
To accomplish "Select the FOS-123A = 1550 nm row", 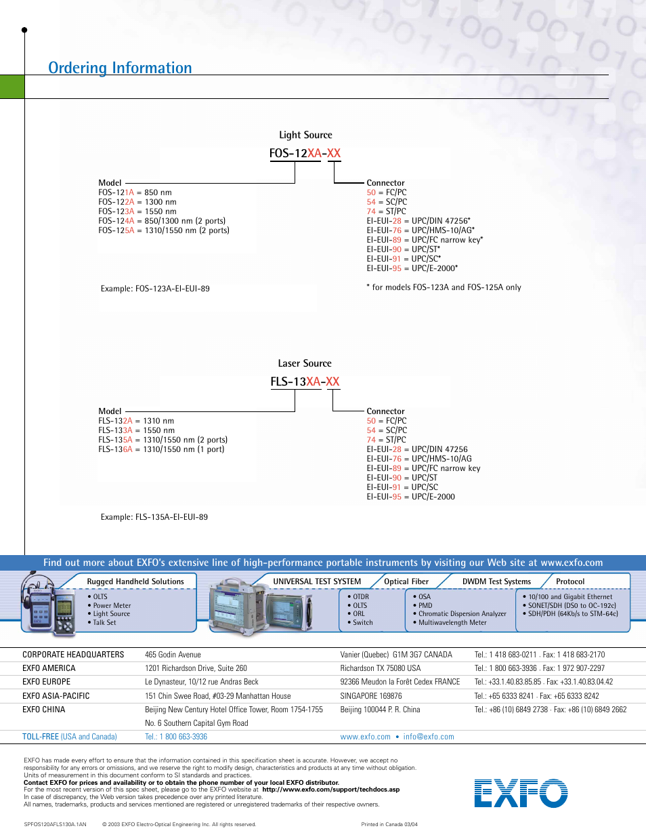I will click(137, 211).
